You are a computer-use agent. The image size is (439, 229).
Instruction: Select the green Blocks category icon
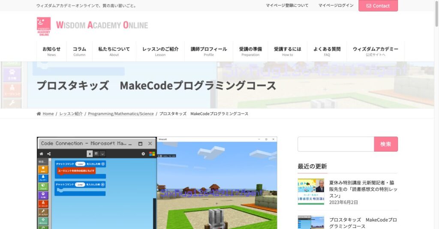coord(43,187)
